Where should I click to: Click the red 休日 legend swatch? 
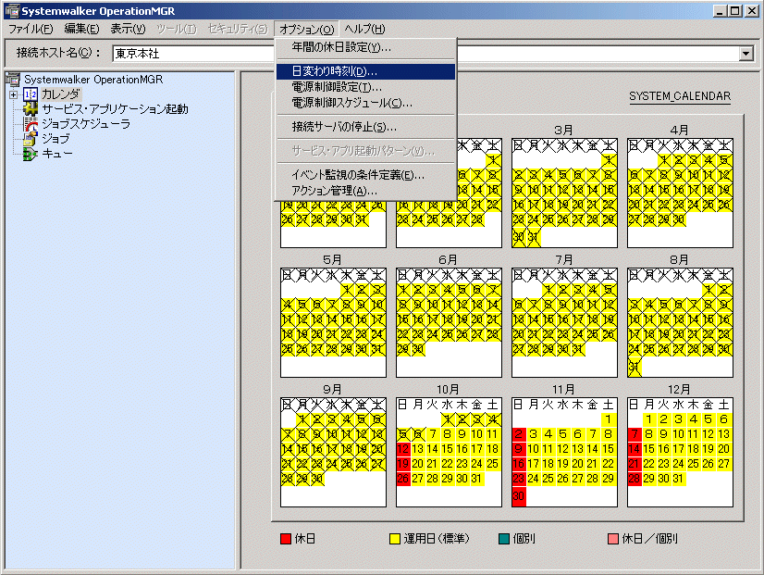[x=286, y=538]
